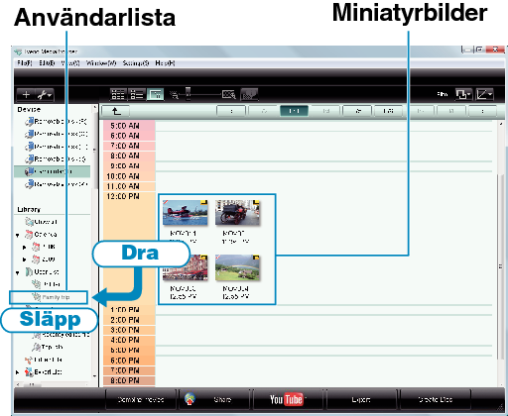Open the wrench tools dropdown
This screenshot has width=508, height=416.
45,95
